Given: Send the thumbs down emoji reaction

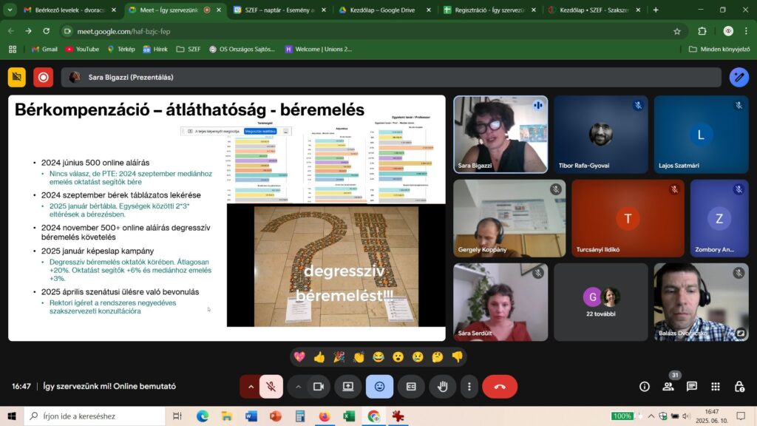Looking at the screenshot, I should pyautogui.click(x=457, y=356).
